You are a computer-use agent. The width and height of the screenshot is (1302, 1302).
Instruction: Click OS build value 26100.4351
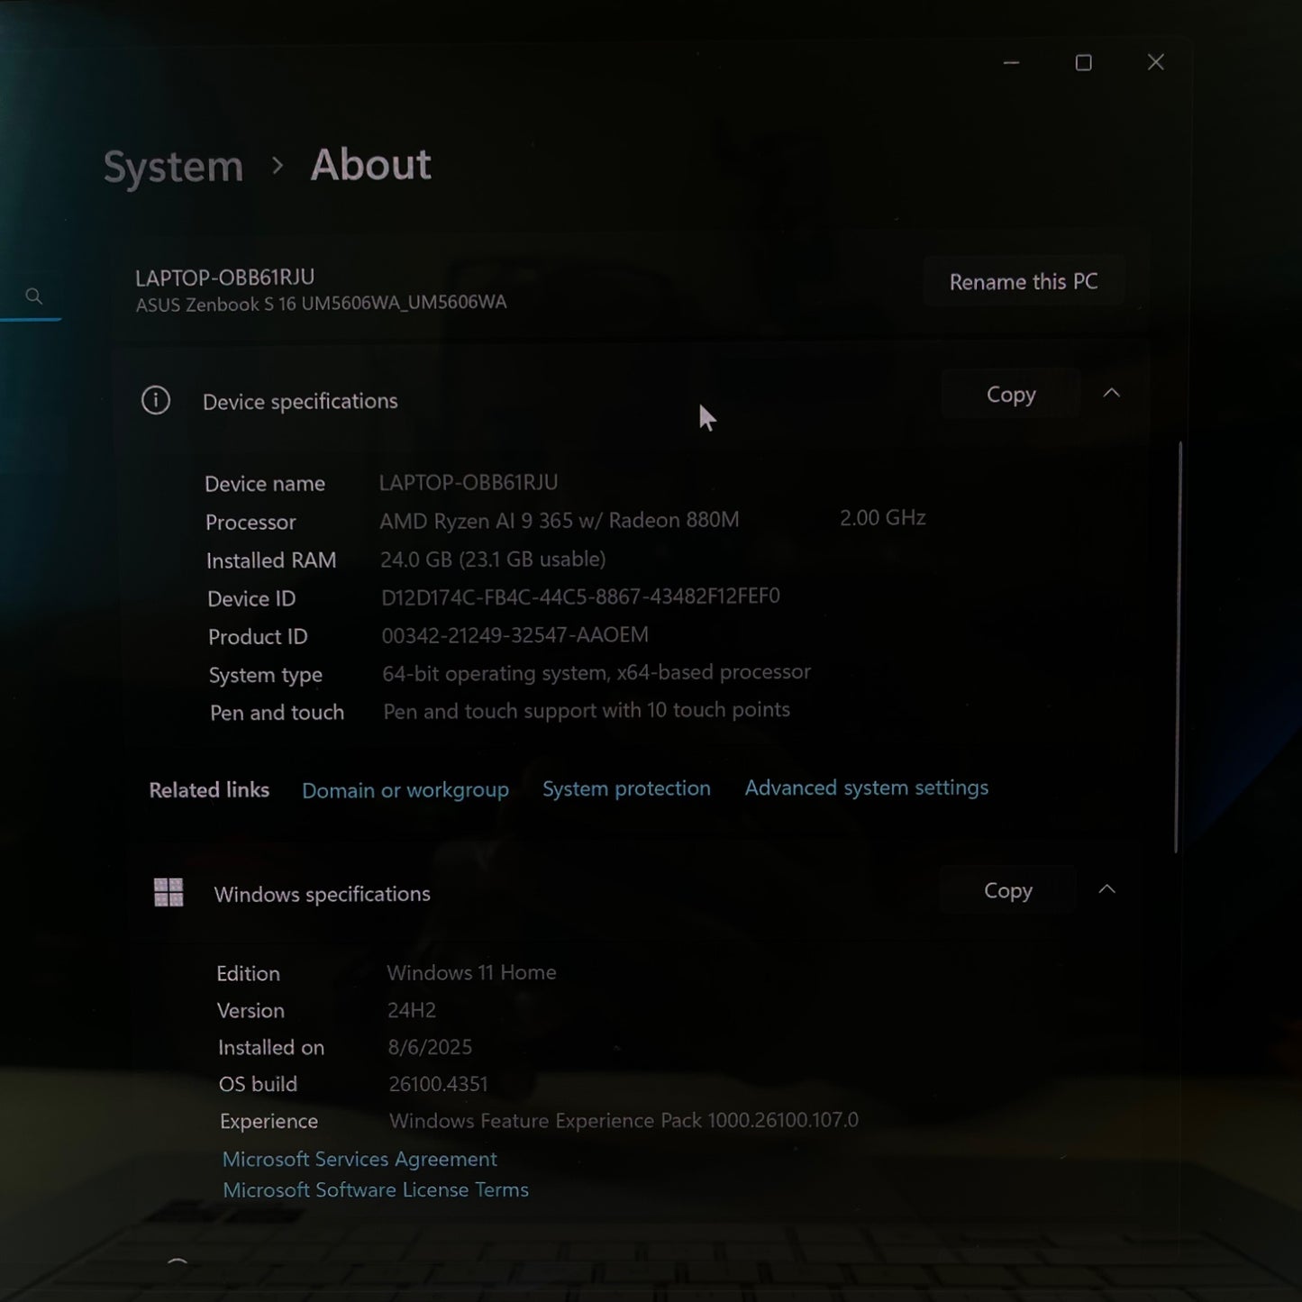(438, 1084)
